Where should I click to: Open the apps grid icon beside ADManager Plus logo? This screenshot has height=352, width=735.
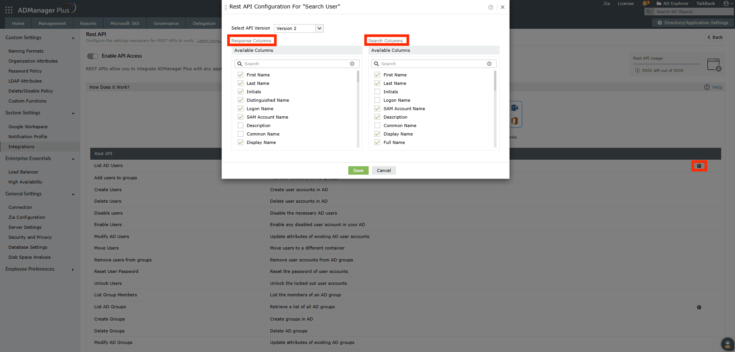pos(8,10)
